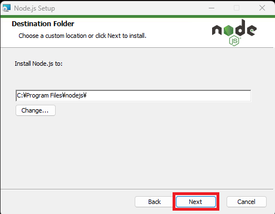Click the 'Install Node.js to:' label
275x214 pixels.
[x=38, y=64]
